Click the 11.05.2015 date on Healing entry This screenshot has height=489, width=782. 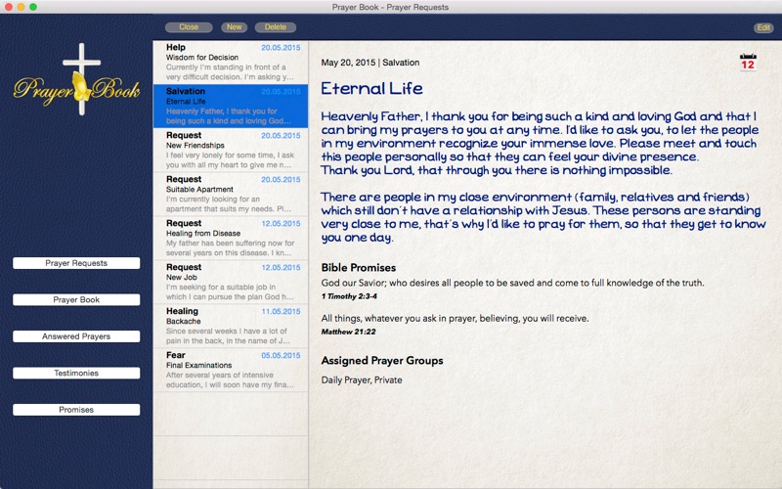(281, 311)
